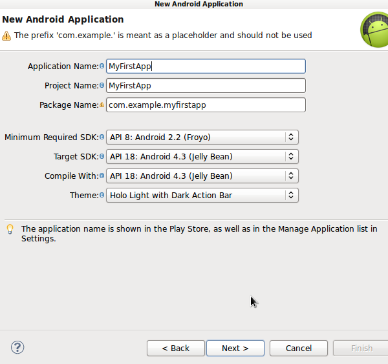Open the Minimum Required SDK dropdown
The image size is (388, 364).
tap(202, 137)
